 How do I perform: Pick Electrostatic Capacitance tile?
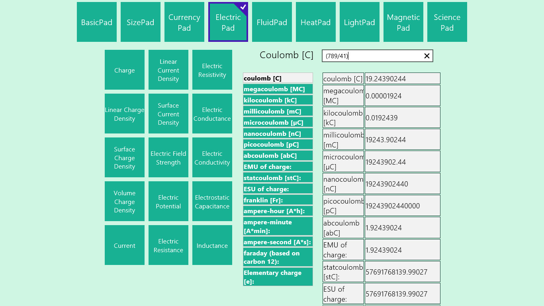212,202
